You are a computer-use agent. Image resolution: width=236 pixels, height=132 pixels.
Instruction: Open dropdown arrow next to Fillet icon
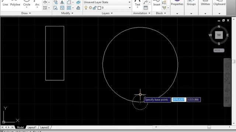click(73, 2)
